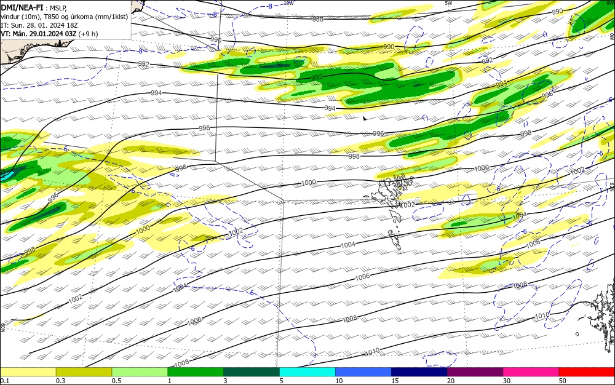
Task: Click the 'IT: Sun. 28. 01. 2024 18Z' line
Action: click(x=39, y=25)
